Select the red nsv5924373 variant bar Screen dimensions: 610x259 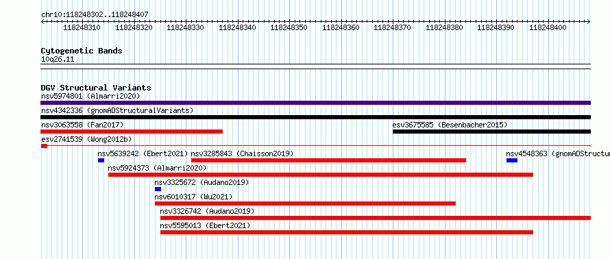click(x=321, y=175)
